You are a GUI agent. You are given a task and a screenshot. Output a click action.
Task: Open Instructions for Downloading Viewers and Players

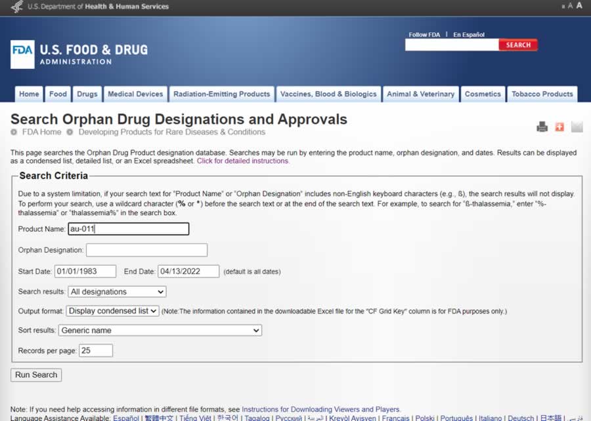(x=321, y=409)
